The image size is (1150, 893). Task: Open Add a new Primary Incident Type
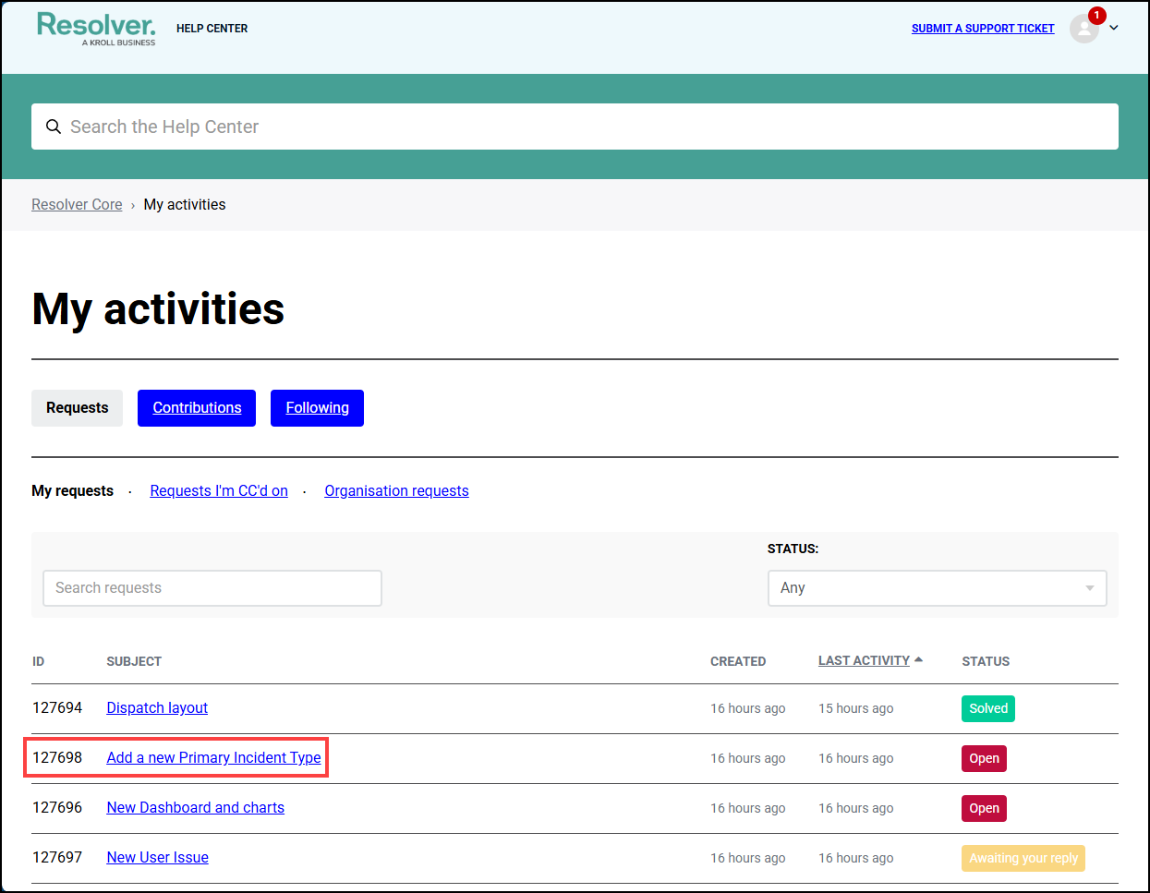point(213,758)
